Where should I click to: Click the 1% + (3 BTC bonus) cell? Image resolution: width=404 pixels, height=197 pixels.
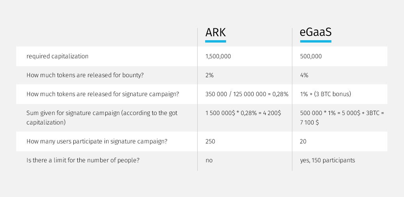pos(325,94)
